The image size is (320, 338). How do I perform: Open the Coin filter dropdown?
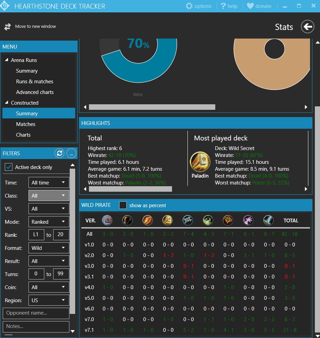49,287
